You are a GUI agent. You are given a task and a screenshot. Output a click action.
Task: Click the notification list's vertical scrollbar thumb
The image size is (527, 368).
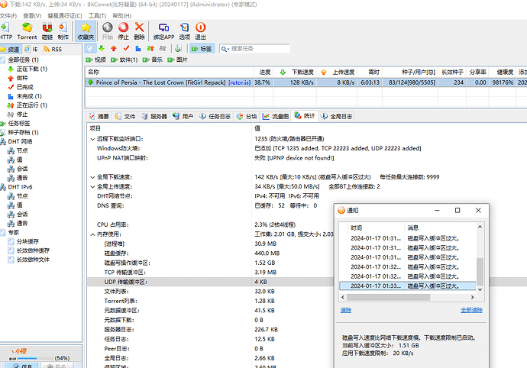480,272
